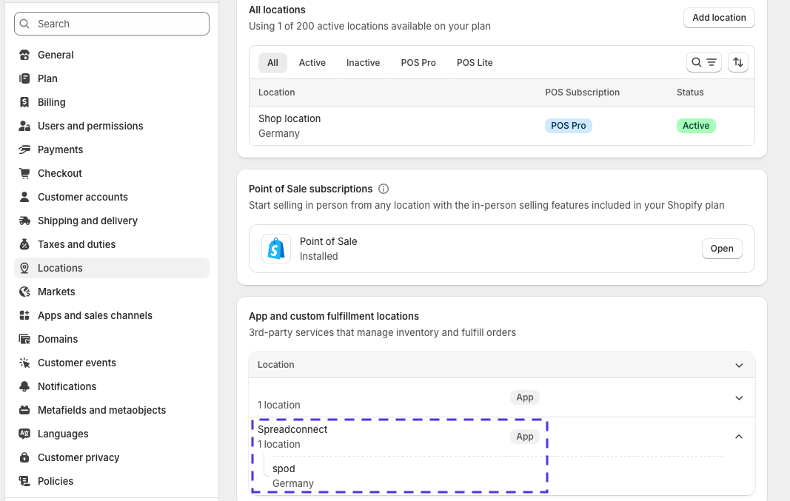The height and width of the screenshot is (501, 790).
Task: Open Policies settings
Action: point(112,481)
